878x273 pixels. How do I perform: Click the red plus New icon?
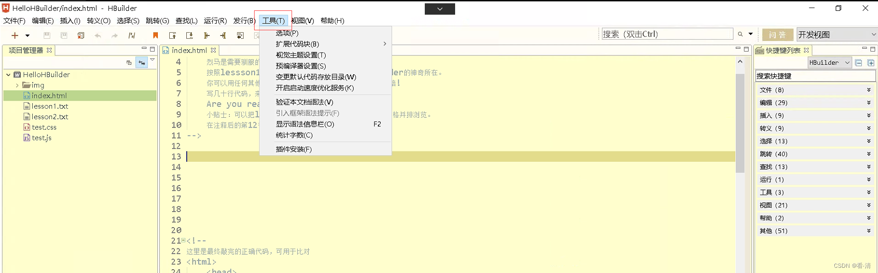pyautogui.click(x=15, y=35)
